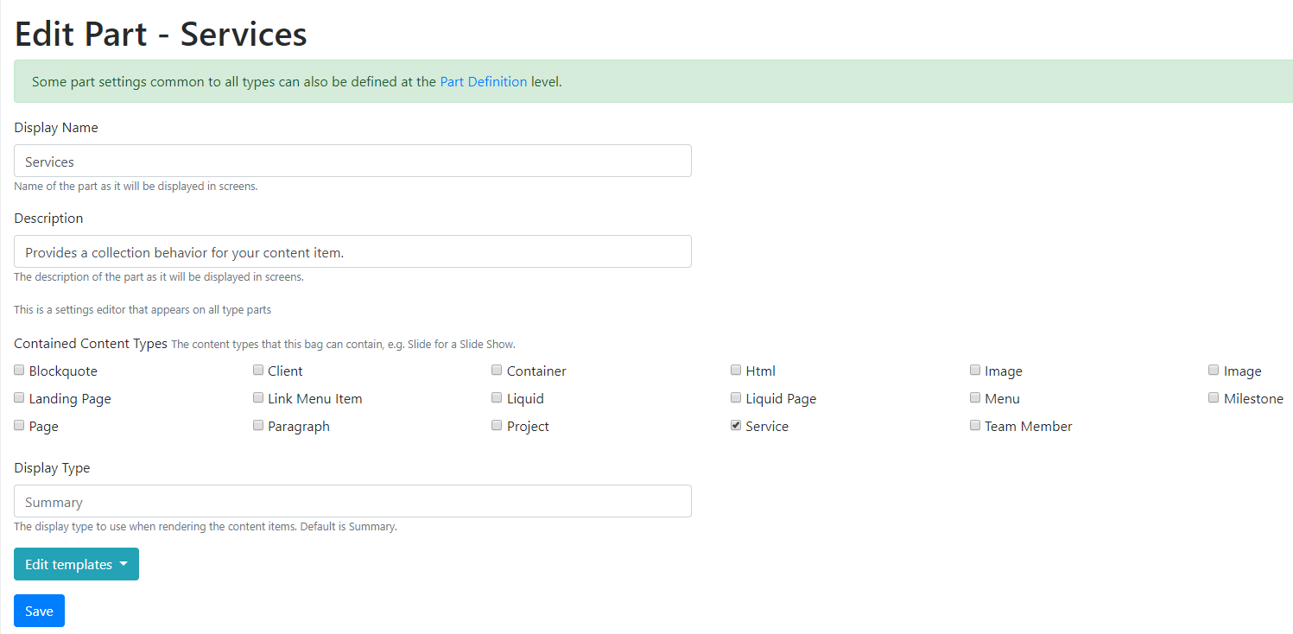Screen dimensions: 1293x634
Task: Click the hint "Name of the part as it…"
Action: [136, 186]
